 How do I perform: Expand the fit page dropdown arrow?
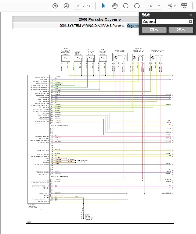(175, 6)
